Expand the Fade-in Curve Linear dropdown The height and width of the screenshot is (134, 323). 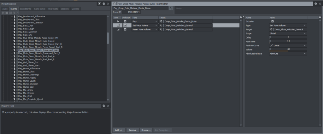pyautogui.click(x=288, y=45)
